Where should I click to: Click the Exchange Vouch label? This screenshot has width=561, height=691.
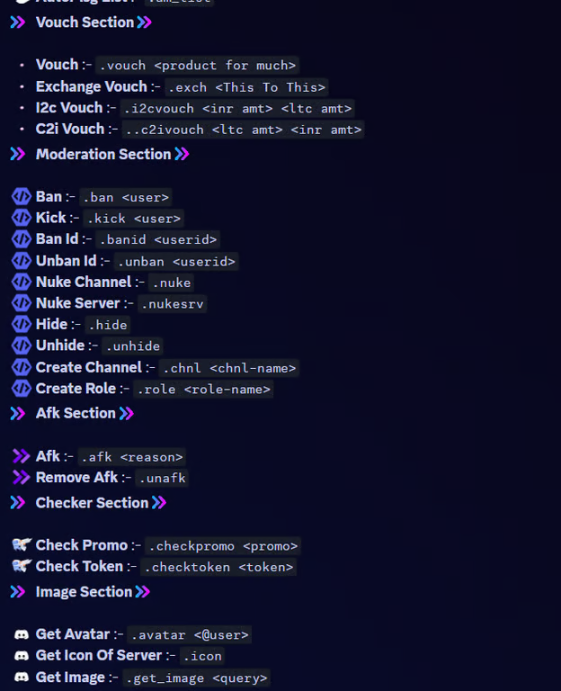click(91, 87)
